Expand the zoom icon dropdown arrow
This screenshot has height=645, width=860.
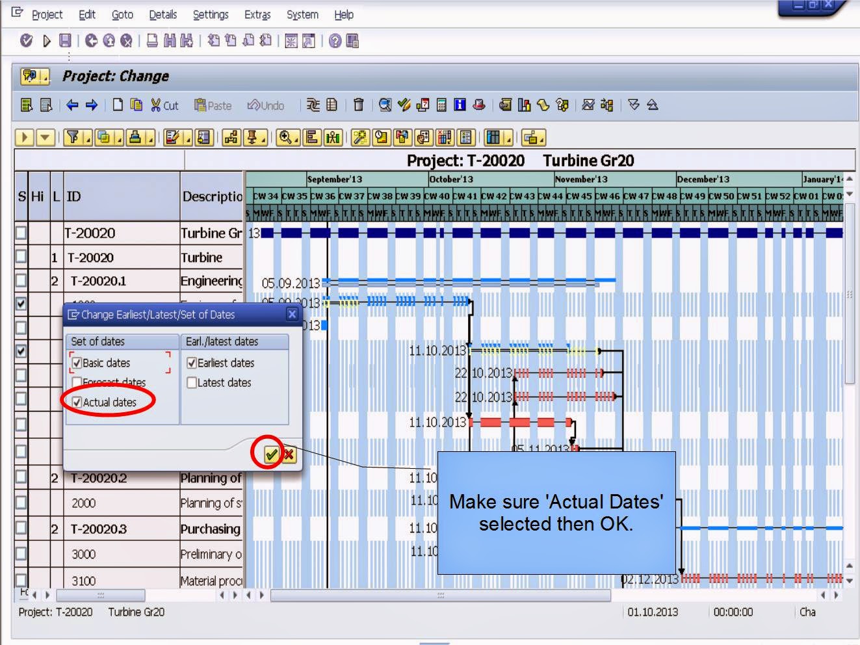(x=296, y=140)
